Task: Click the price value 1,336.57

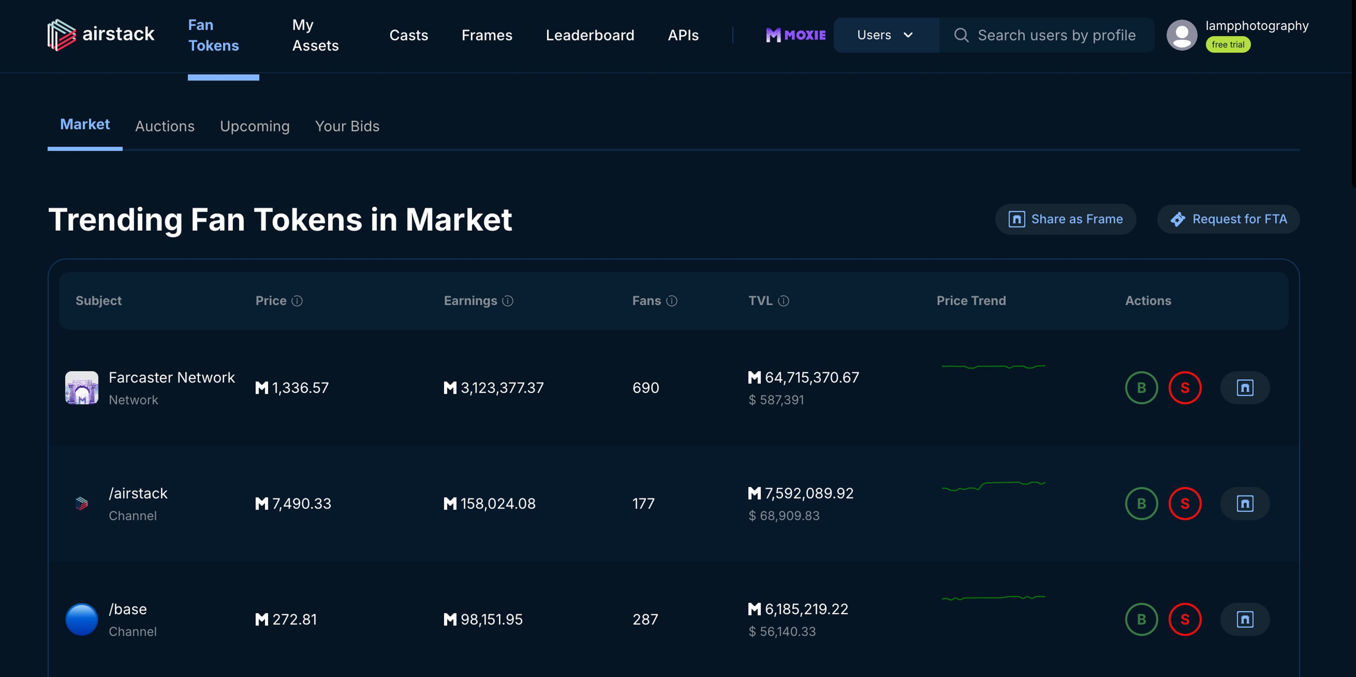Action: pos(300,388)
